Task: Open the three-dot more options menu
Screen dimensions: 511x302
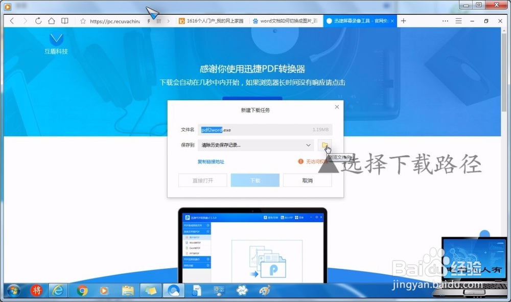Action: (445, 21)
